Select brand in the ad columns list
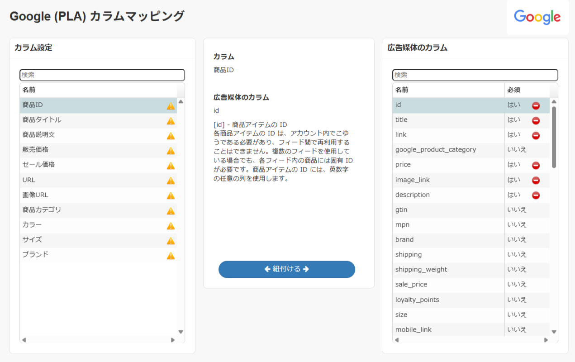Screen dimensions: 575x362 (471, 240)
